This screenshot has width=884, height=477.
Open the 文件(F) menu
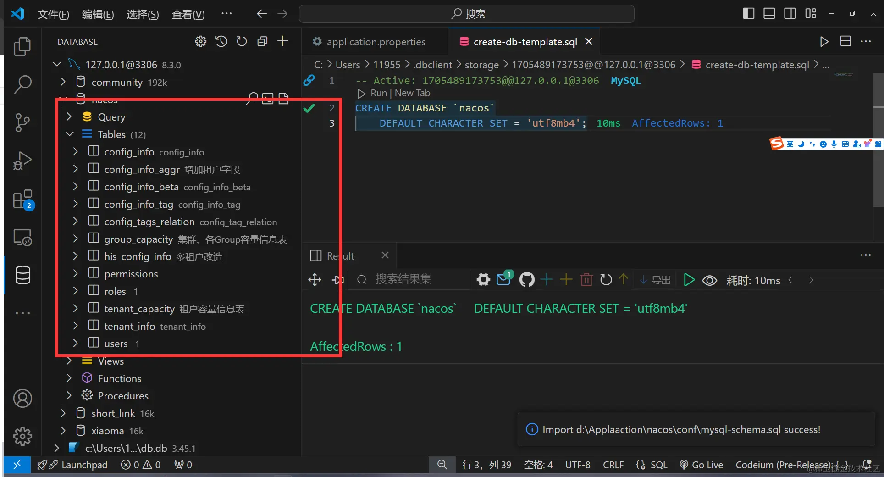pyautogui.click(x=53, y=15)
